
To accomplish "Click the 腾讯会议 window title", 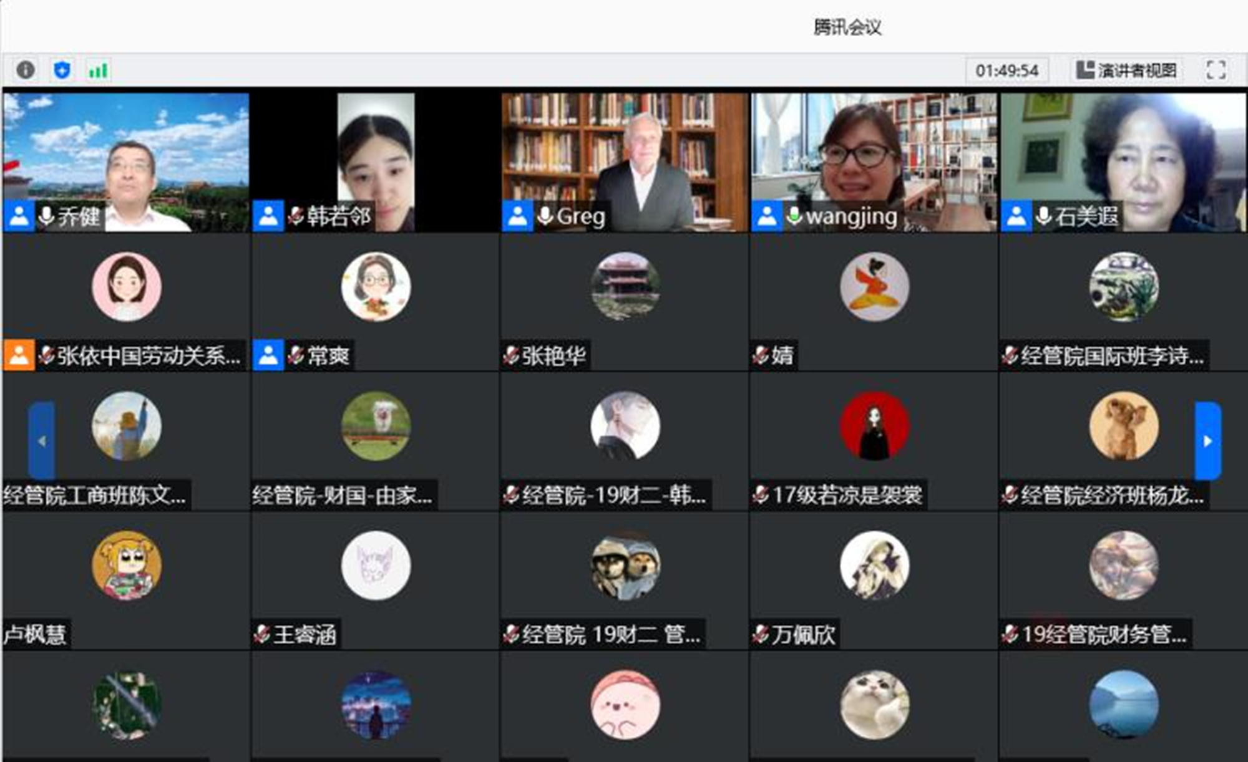I will [847, 27].
